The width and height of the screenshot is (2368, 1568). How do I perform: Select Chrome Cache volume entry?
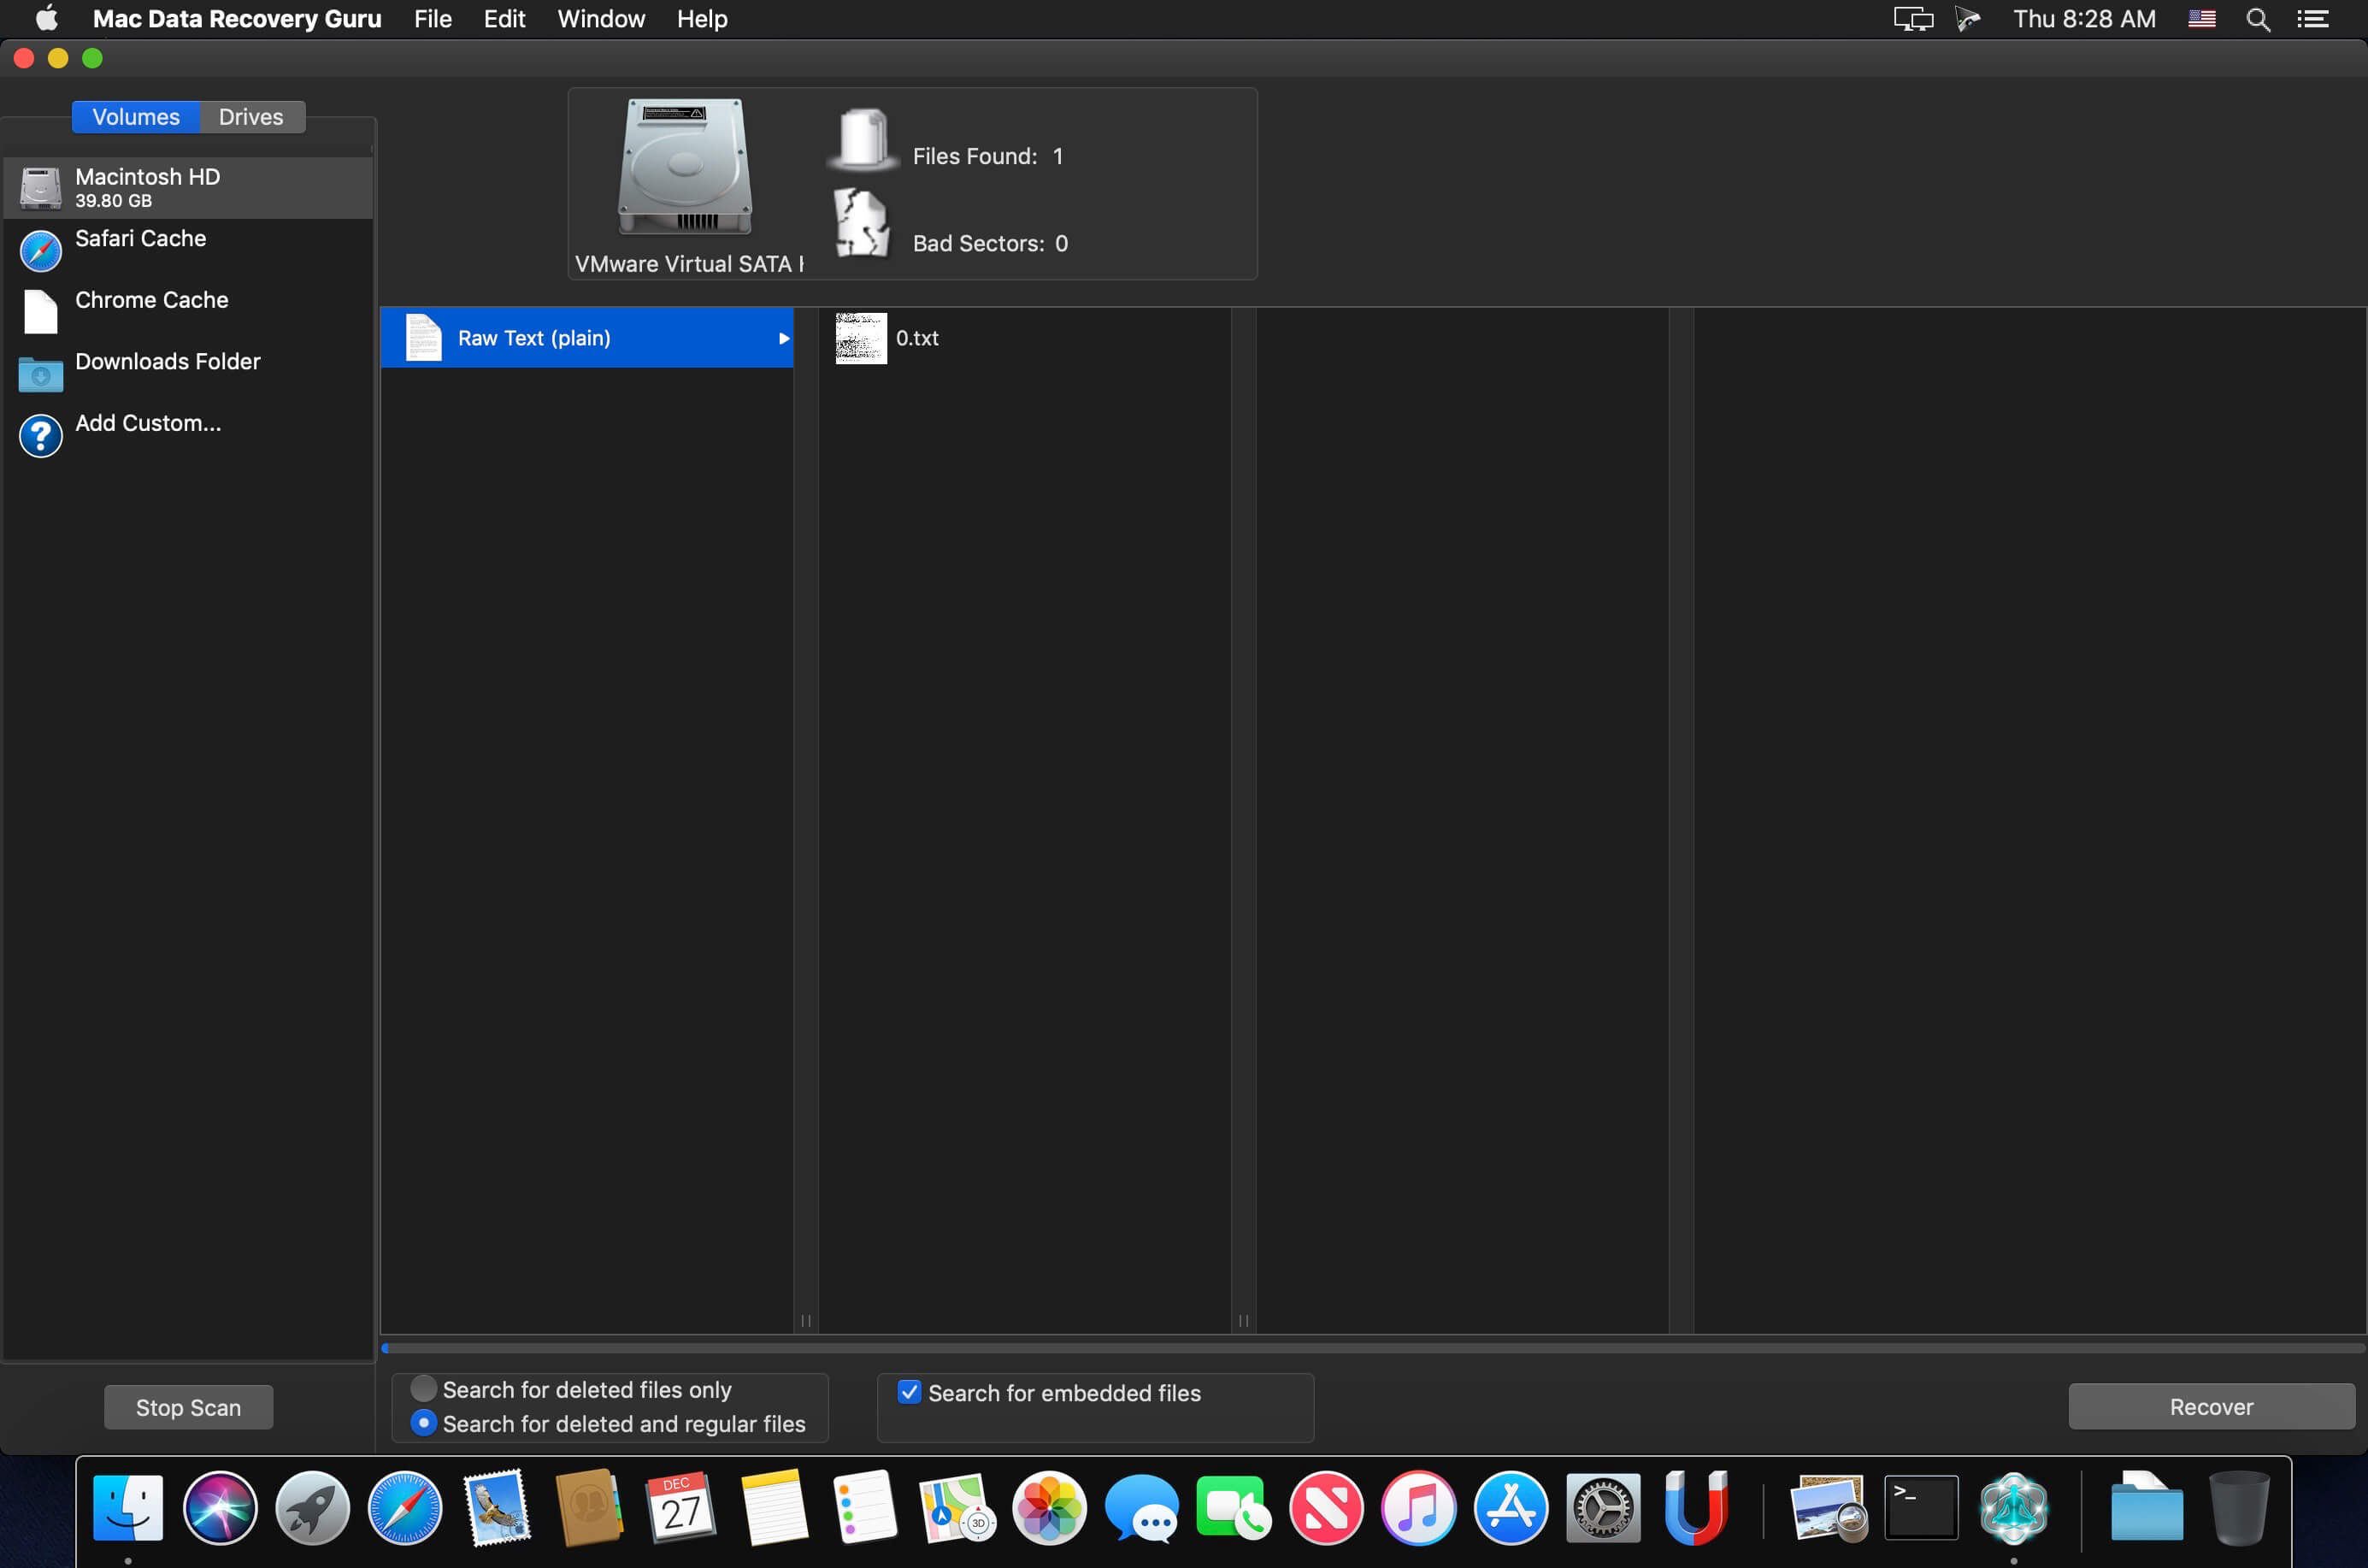[150, 299]
